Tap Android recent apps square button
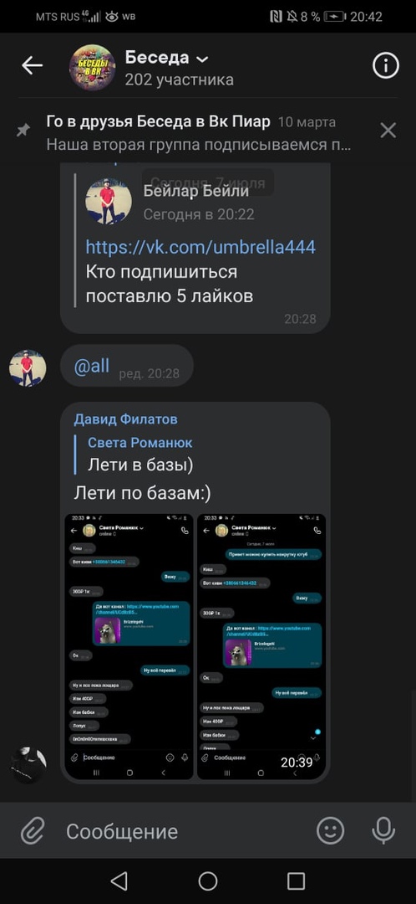416x904 pixels. coord(296,881)
